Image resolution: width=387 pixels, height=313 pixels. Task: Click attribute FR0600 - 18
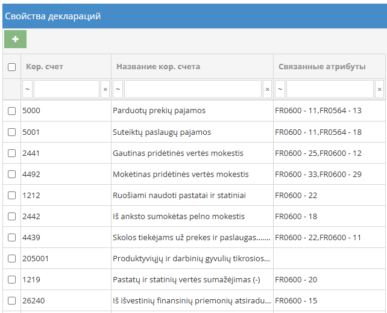click(x=296, y=217)
